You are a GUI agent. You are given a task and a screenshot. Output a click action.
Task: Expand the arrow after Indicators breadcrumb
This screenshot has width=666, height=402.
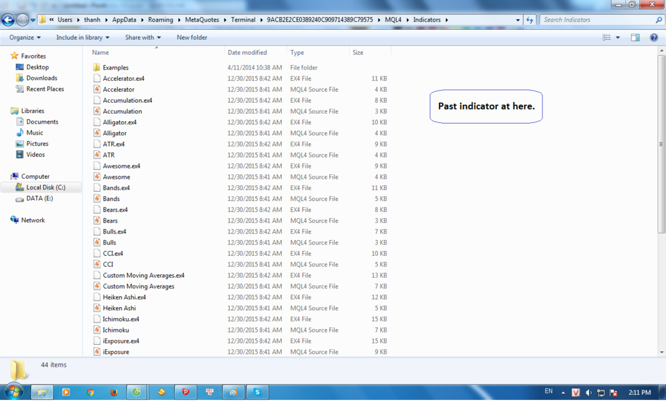click(x=446, y=20)
